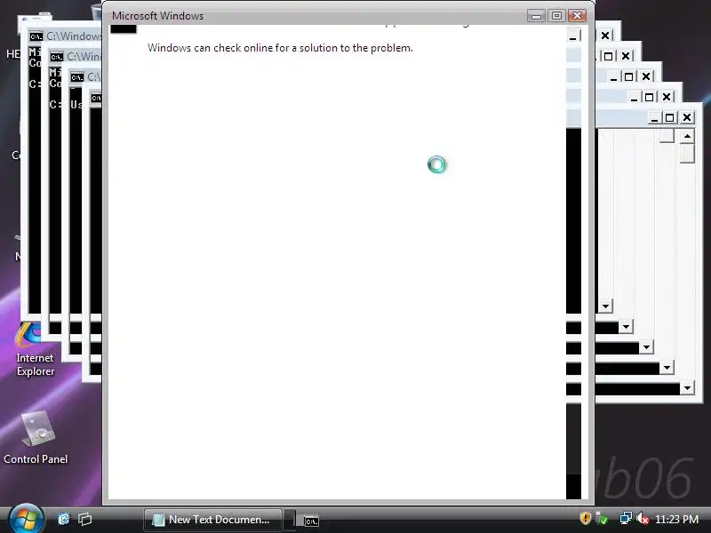Launch Internet Explorer from Quick Launch
The width and height of the screenshot is (711, 533).
(x=63, y=519)
